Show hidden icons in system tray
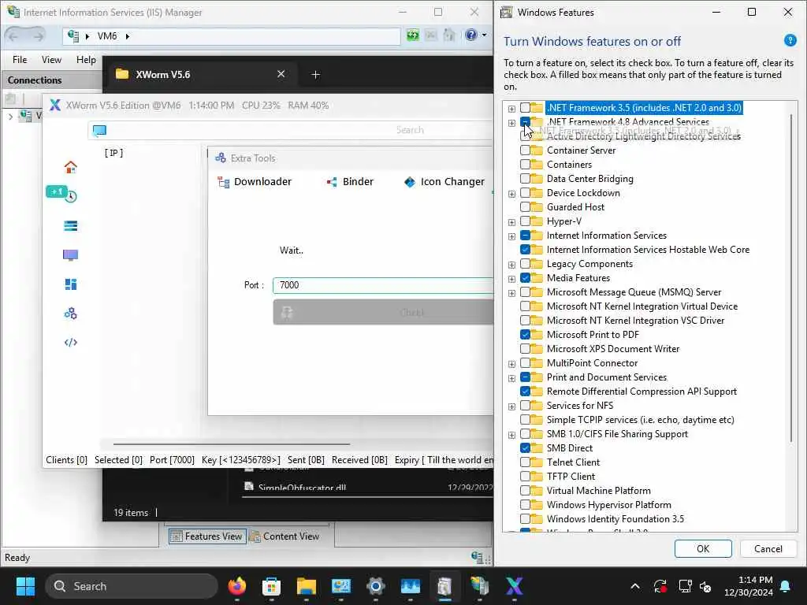Screen dimensions: 807x605 coord(635,586)
